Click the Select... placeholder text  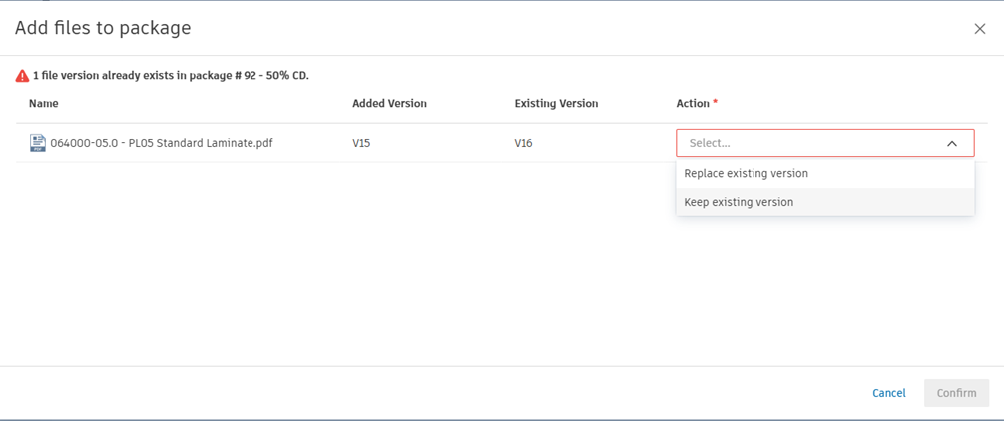coord(710,143)
